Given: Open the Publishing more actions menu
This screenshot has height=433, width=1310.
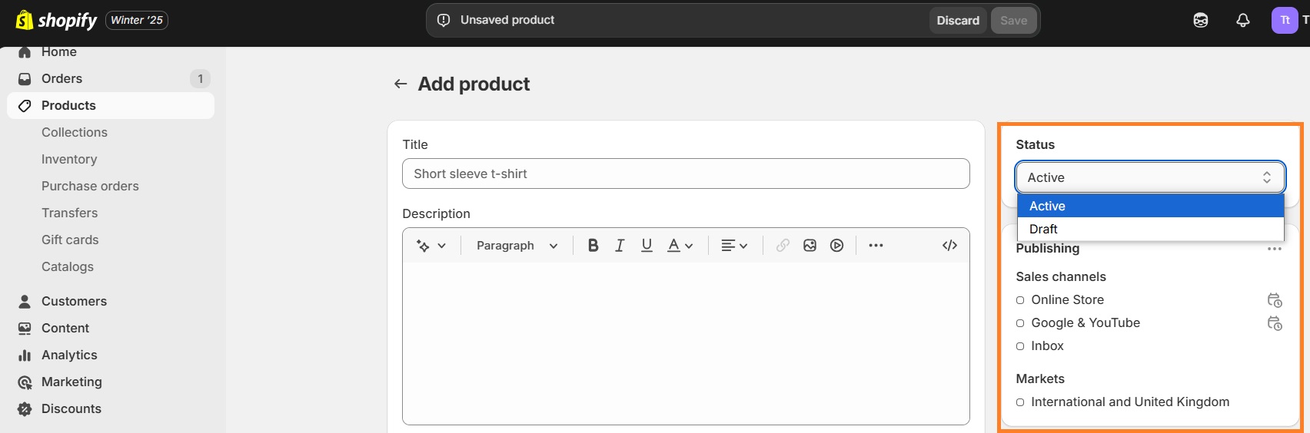Looking at the screenshot, I should (x=1274, y=249).
